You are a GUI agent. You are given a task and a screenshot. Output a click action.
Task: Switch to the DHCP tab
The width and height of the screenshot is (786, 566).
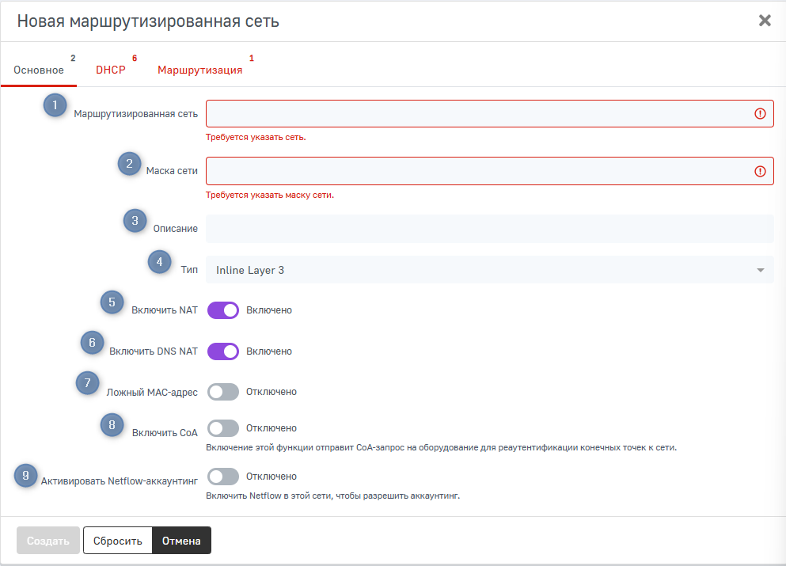[x=111, y=70]
